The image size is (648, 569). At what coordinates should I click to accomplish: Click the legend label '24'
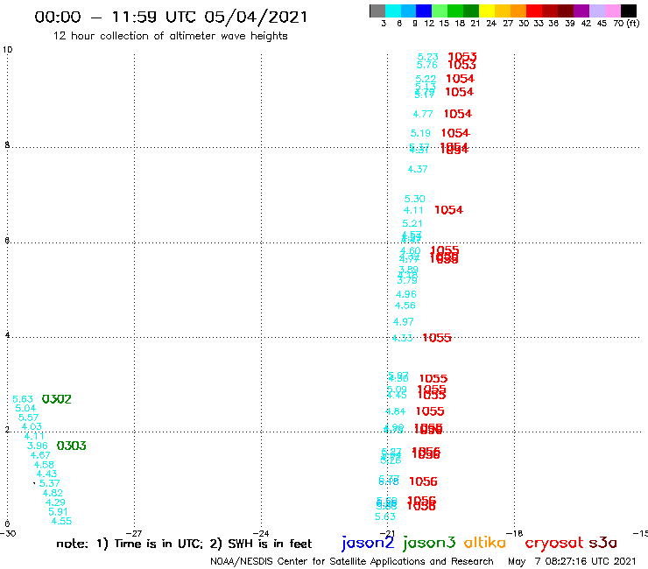click(x=491, y=23)
